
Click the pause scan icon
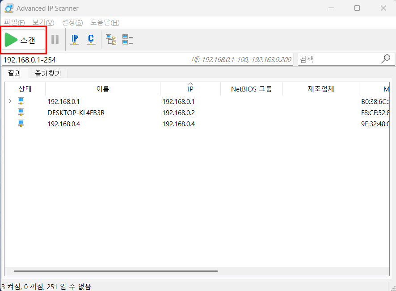click(x=55, y=40)
